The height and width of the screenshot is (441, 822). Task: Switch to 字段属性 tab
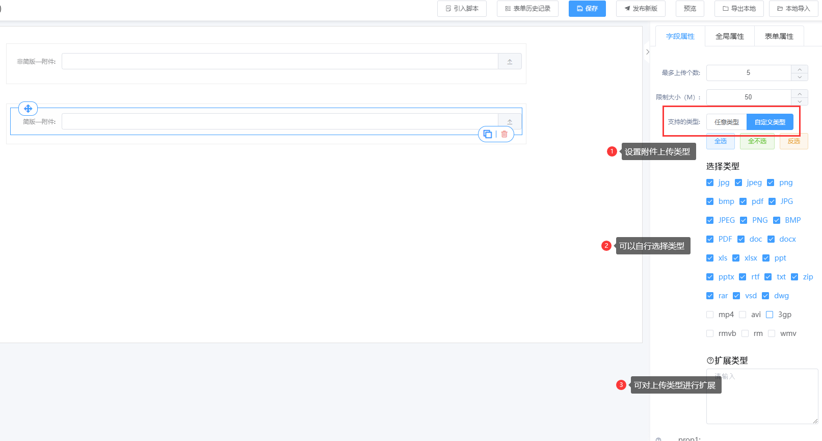[x=680, y=36]
